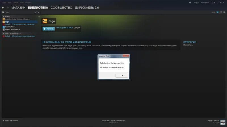
Task: Click the Dota 2 icon under ВИРТ. РЕАЛЬНОСТЬ
Action: tap(4, 36)
